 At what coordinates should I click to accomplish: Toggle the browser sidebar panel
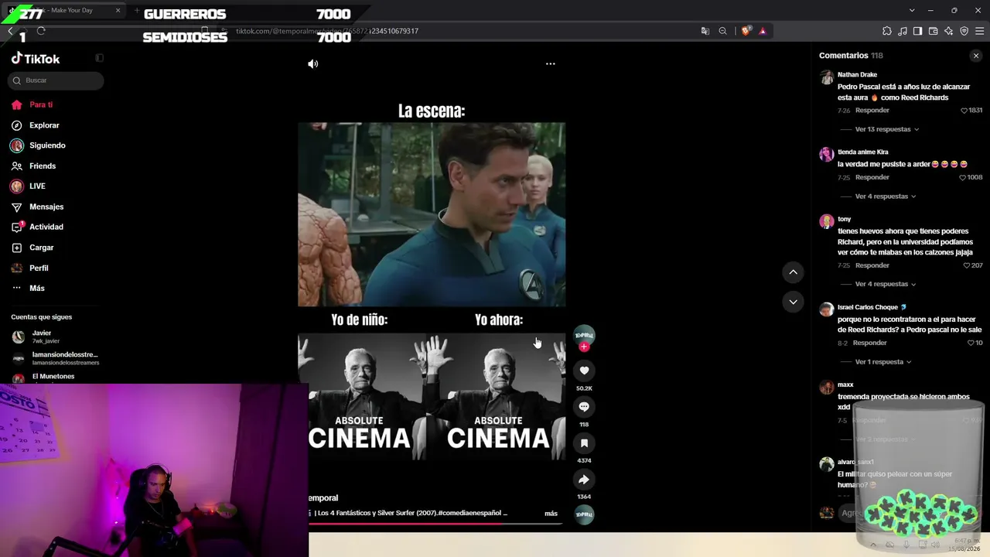pyautogui.click(x=917, y=31)
